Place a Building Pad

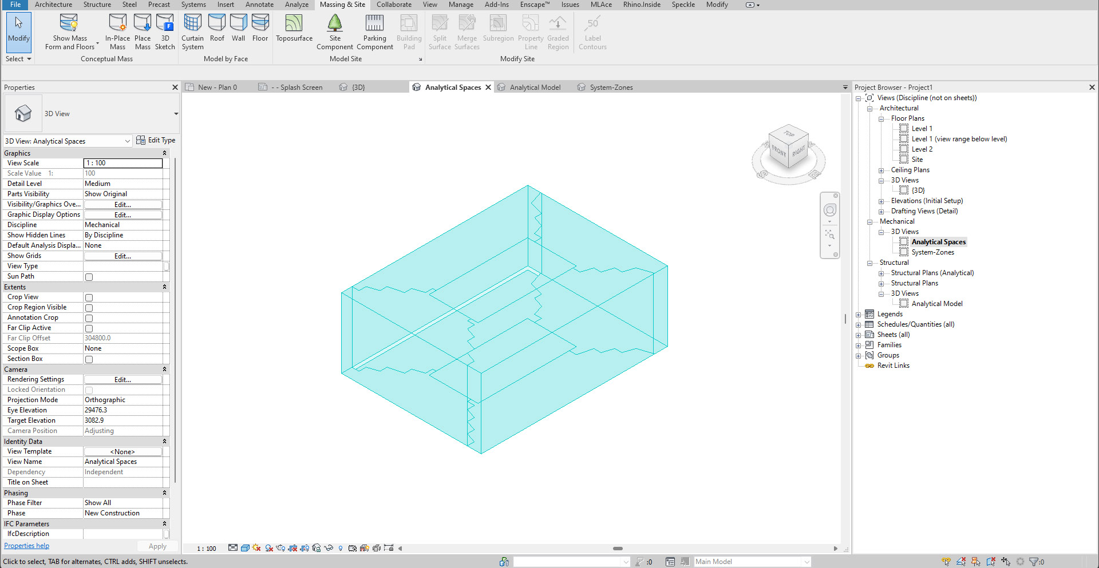(x=409, y=31)
